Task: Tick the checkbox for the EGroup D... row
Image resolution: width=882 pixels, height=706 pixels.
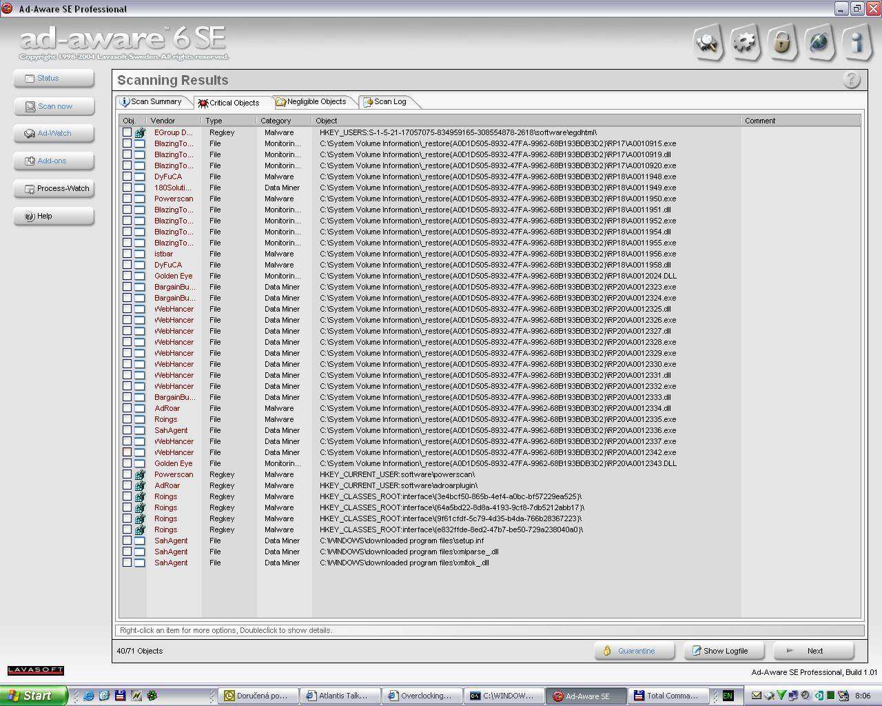Action: click(x=127, y=132)
